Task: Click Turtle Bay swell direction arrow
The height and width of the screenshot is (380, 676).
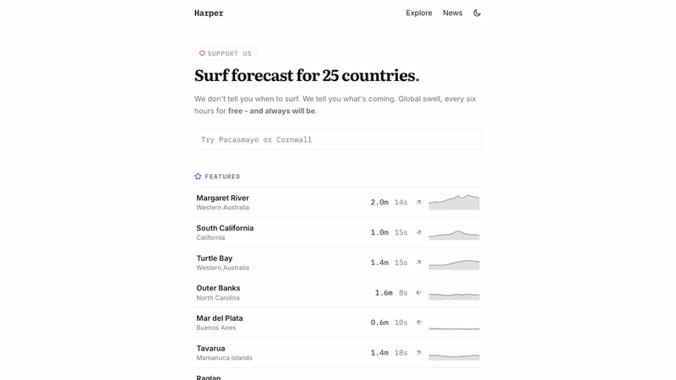Action: pyautogui.click(x=418, y=263)
